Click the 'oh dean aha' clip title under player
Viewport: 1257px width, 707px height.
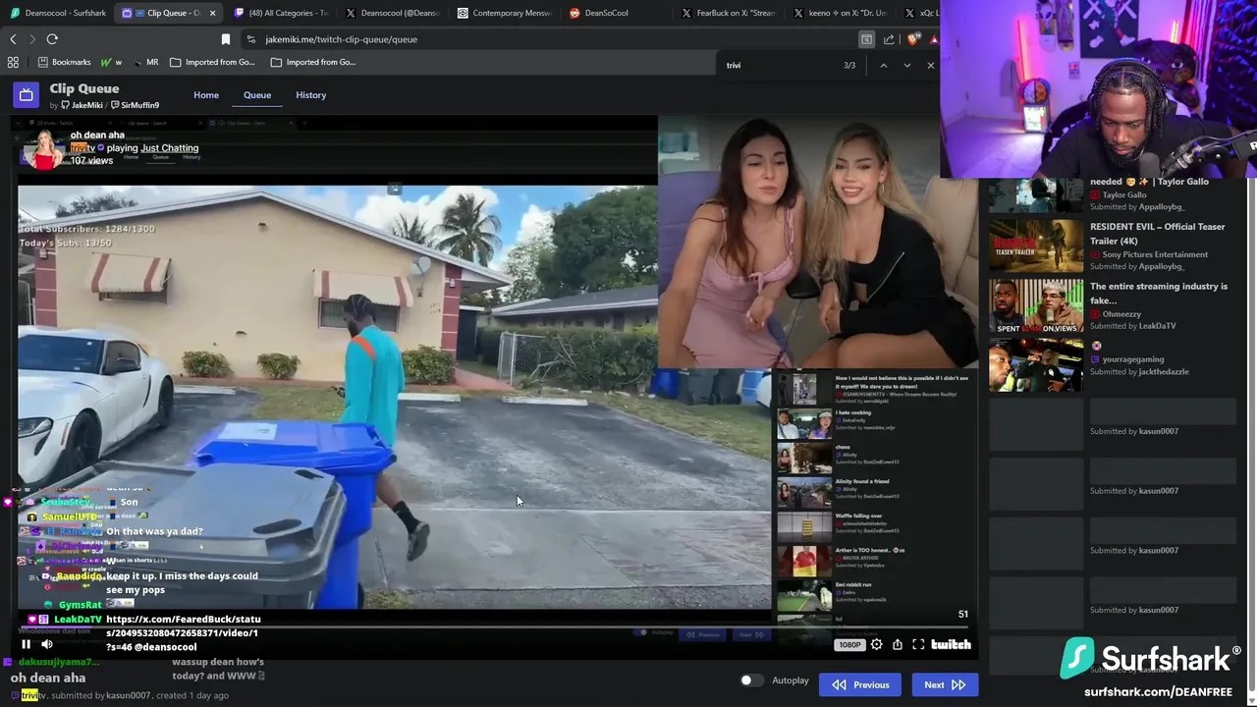[x=48, y=678]
